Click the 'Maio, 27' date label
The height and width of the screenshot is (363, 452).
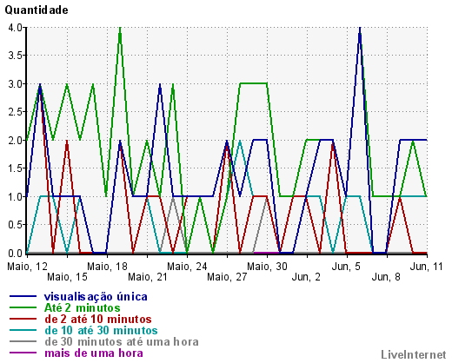click(227, 277)
